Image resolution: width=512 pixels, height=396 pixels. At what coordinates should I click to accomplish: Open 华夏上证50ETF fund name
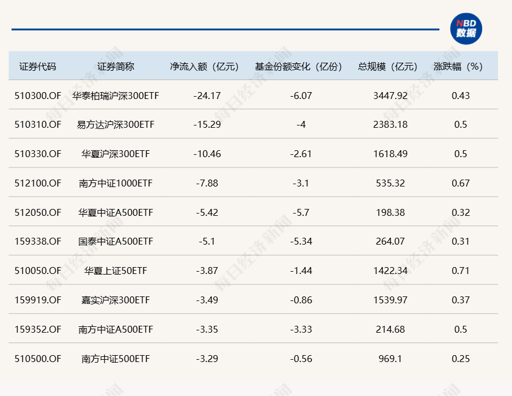(x=116, y=271)
